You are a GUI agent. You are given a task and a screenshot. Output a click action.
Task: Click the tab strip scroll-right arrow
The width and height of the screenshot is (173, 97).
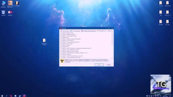pos(112,31)
